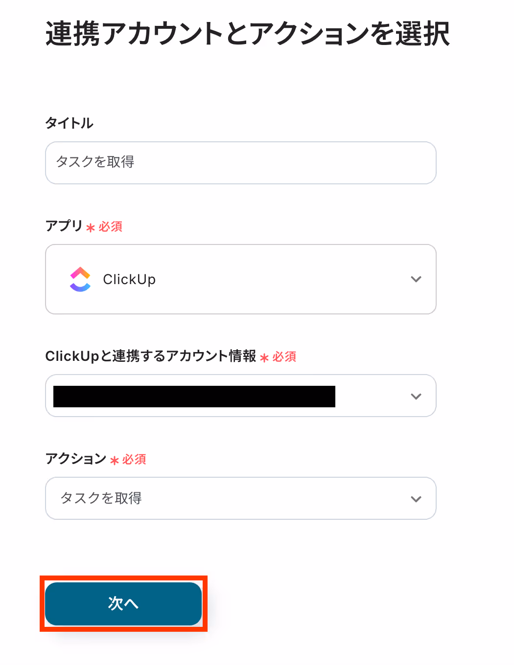Open the タスクを取得 action selector
The image size is (514, 665).
pyautogui.click(x=241, y=498)
